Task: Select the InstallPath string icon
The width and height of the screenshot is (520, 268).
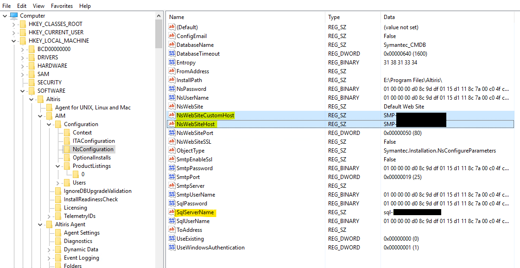Action: [x=172, y=80]
